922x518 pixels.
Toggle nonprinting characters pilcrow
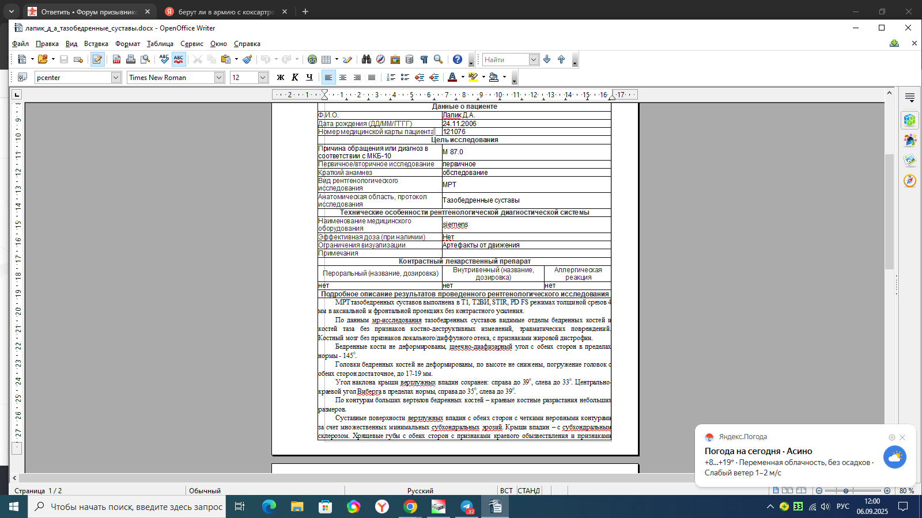pyautogui.click(x=424, y=59)
